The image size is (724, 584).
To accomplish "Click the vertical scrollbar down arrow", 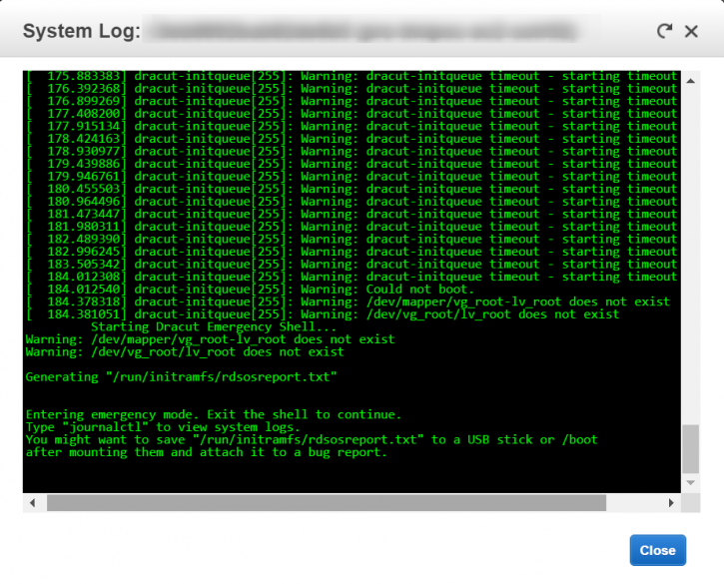I will click(690, 483).
